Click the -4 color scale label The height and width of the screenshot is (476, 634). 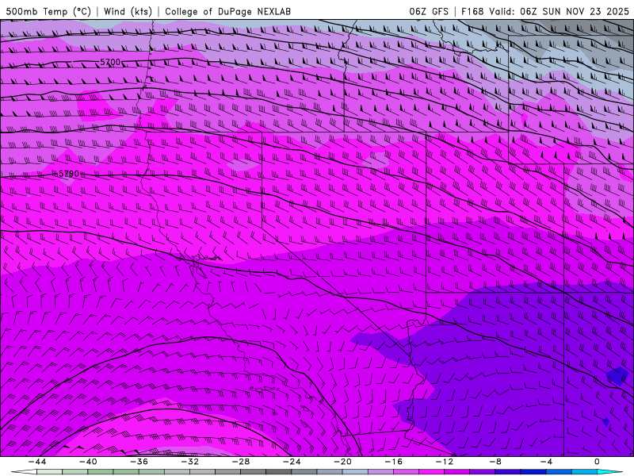click(547, 462)
